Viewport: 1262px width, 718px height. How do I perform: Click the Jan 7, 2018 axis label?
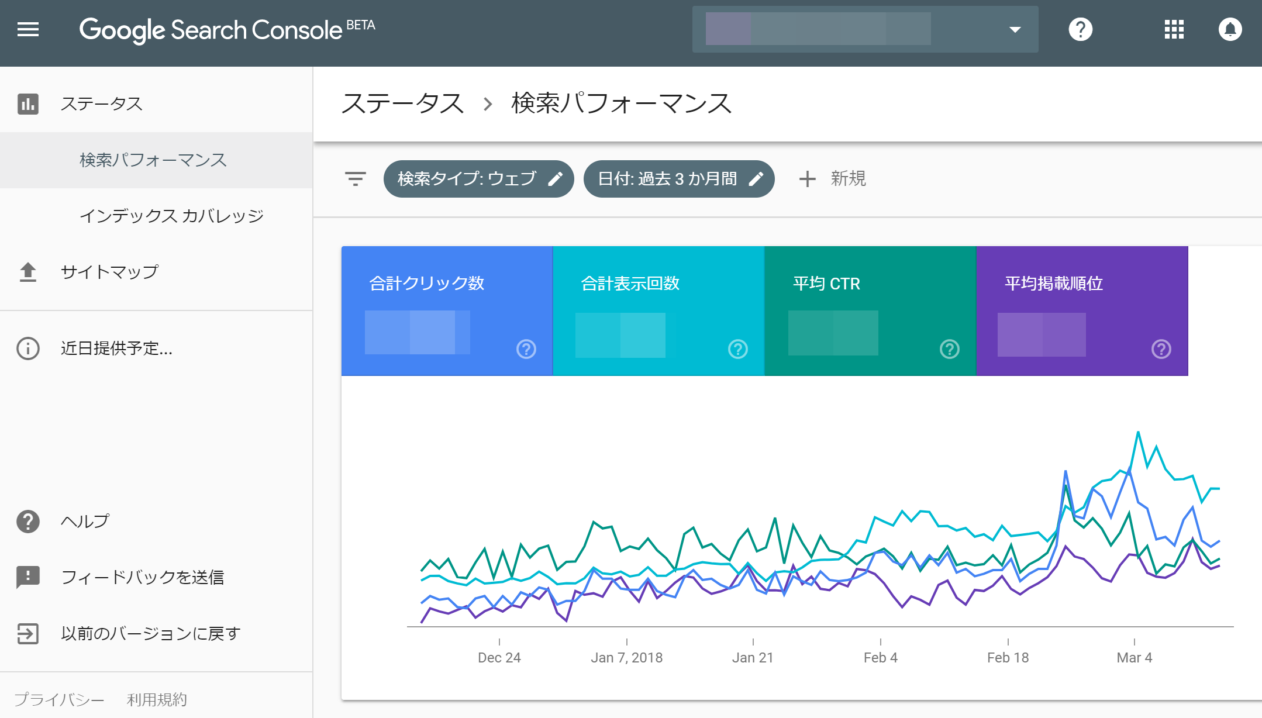(627, 658)
